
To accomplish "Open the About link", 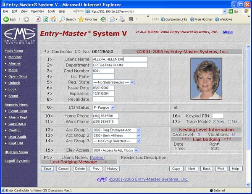I will [x=228, y=32].
